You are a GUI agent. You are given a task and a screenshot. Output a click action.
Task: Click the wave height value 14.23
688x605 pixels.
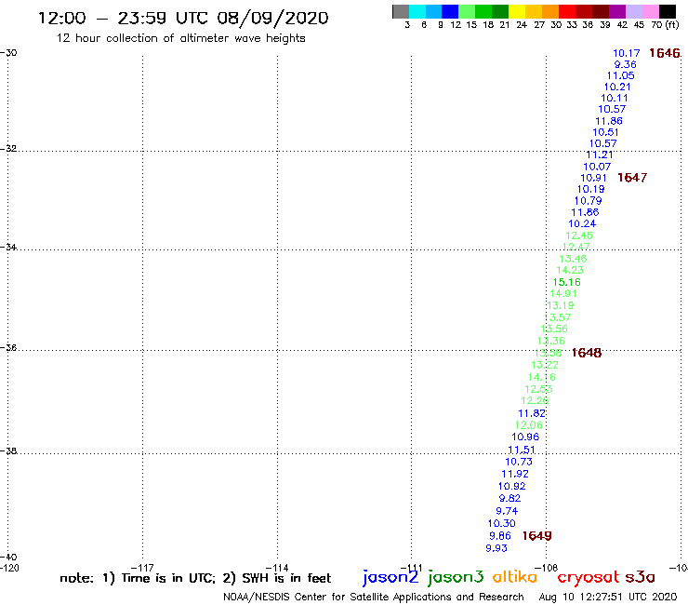[570, 270]
